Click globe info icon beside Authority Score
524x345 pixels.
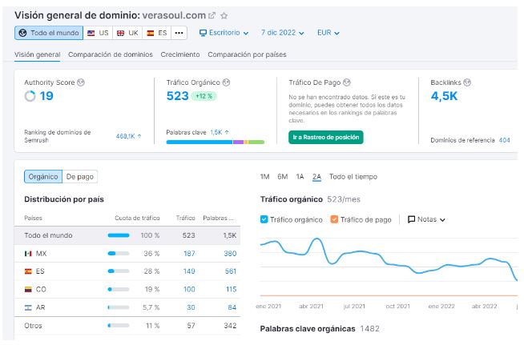81,82
